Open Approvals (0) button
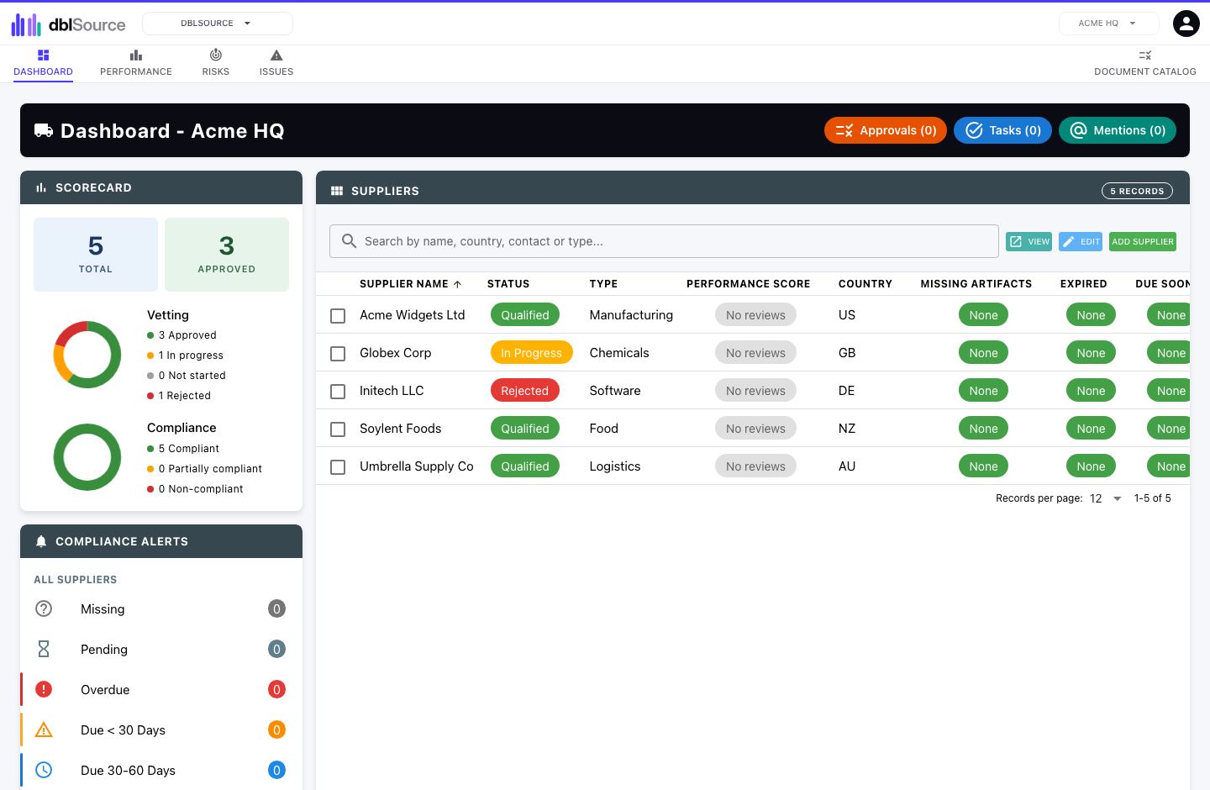Screen dimensions: 1210x790 tap(886, 130)
